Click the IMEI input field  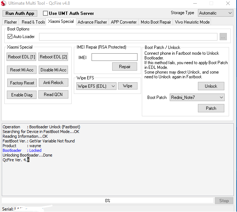tap(114, 57)
